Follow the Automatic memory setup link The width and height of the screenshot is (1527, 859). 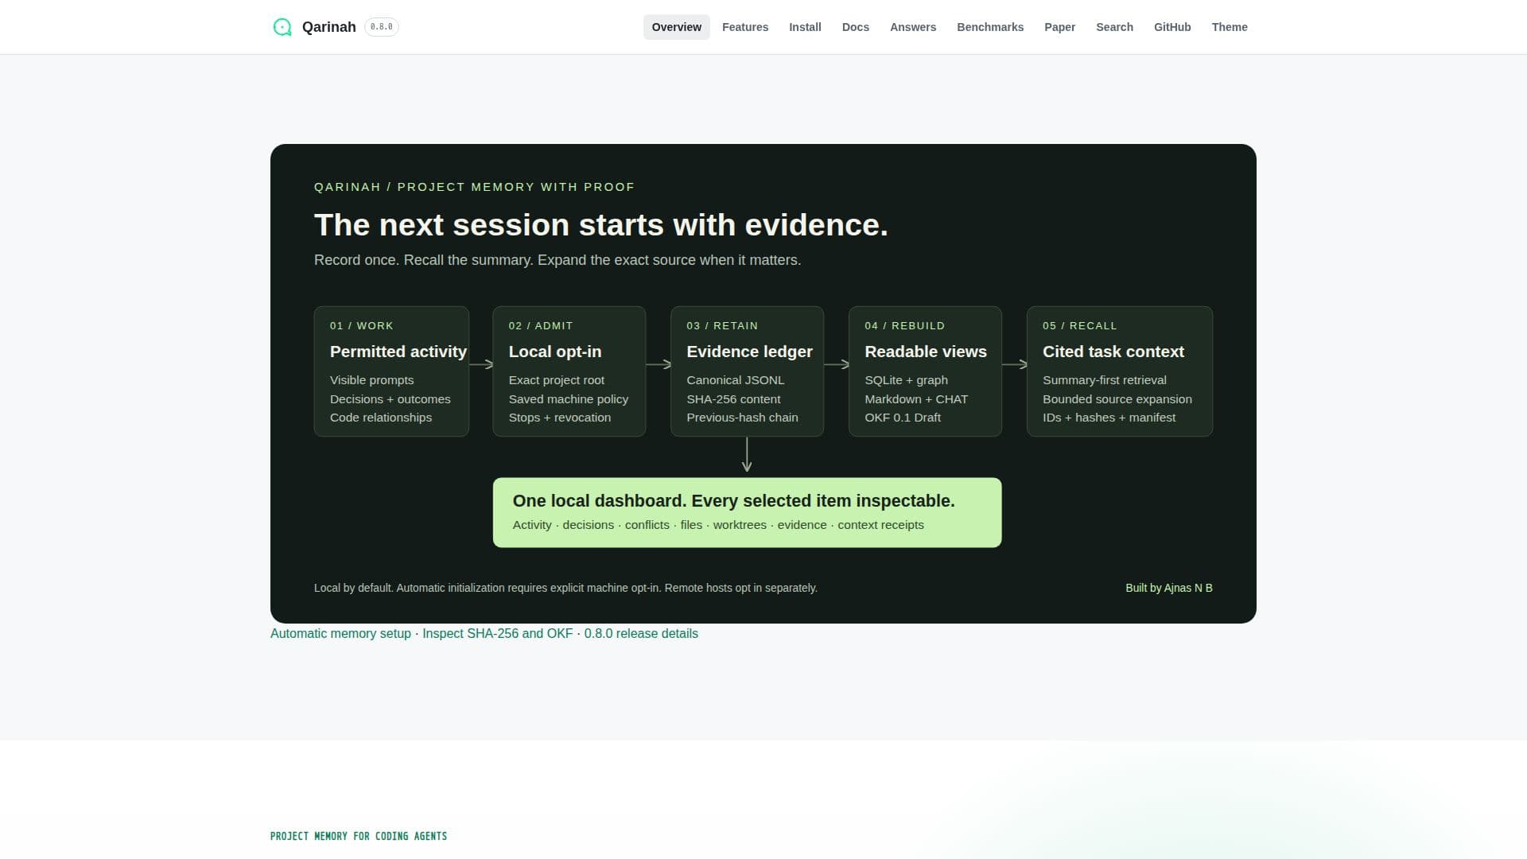tap(340, 634)
